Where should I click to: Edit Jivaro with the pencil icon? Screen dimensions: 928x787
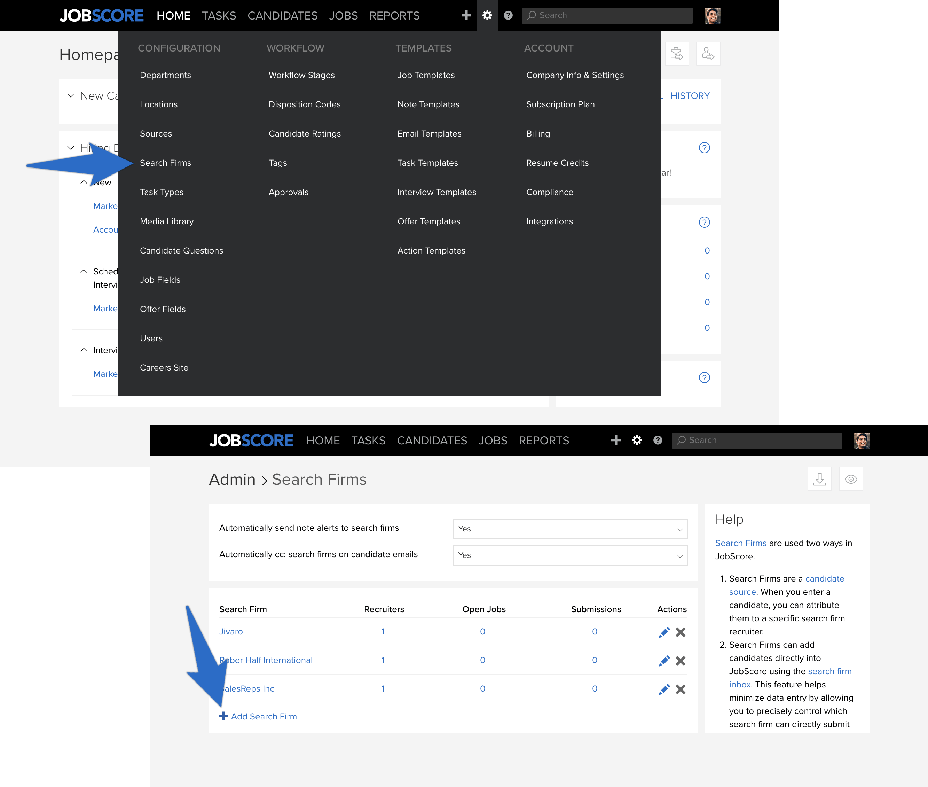664,632
